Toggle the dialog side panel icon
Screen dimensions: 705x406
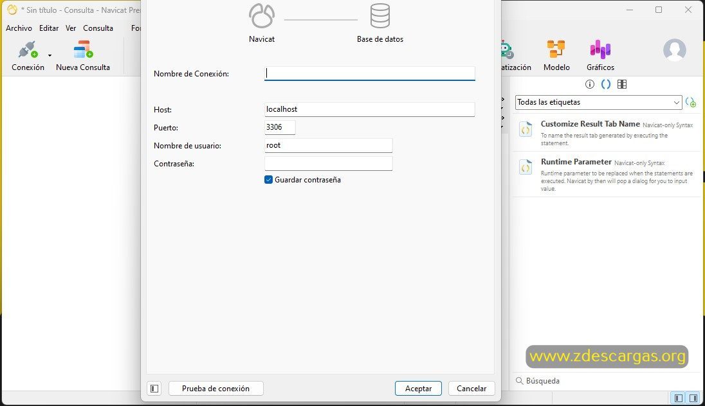point(154,389)
